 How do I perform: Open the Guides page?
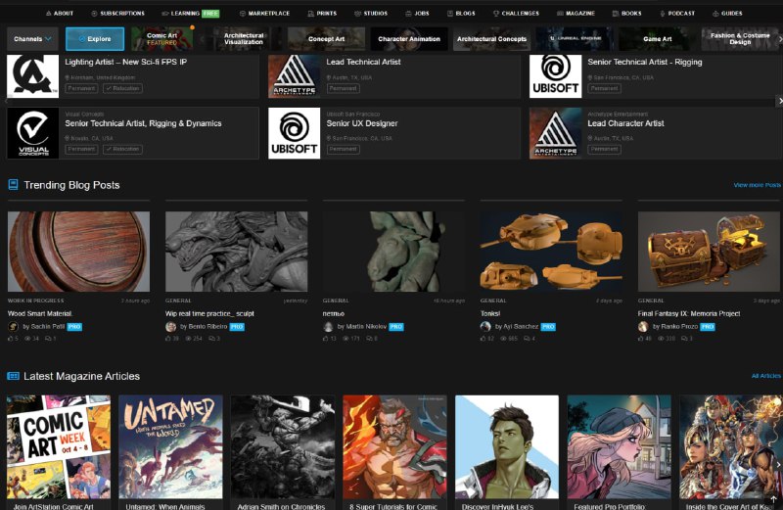(727, 14)
